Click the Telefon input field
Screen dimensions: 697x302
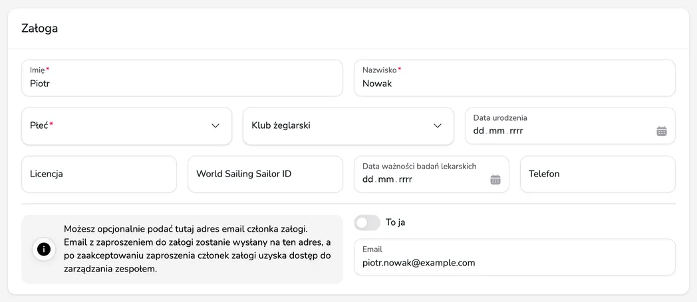tap(598, 175)
